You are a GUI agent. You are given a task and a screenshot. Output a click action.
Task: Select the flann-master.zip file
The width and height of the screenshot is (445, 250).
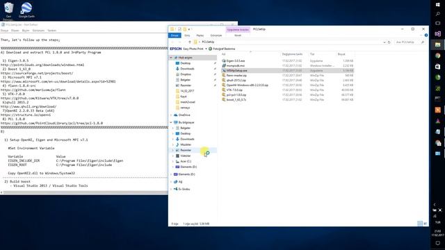click(236, 76)
